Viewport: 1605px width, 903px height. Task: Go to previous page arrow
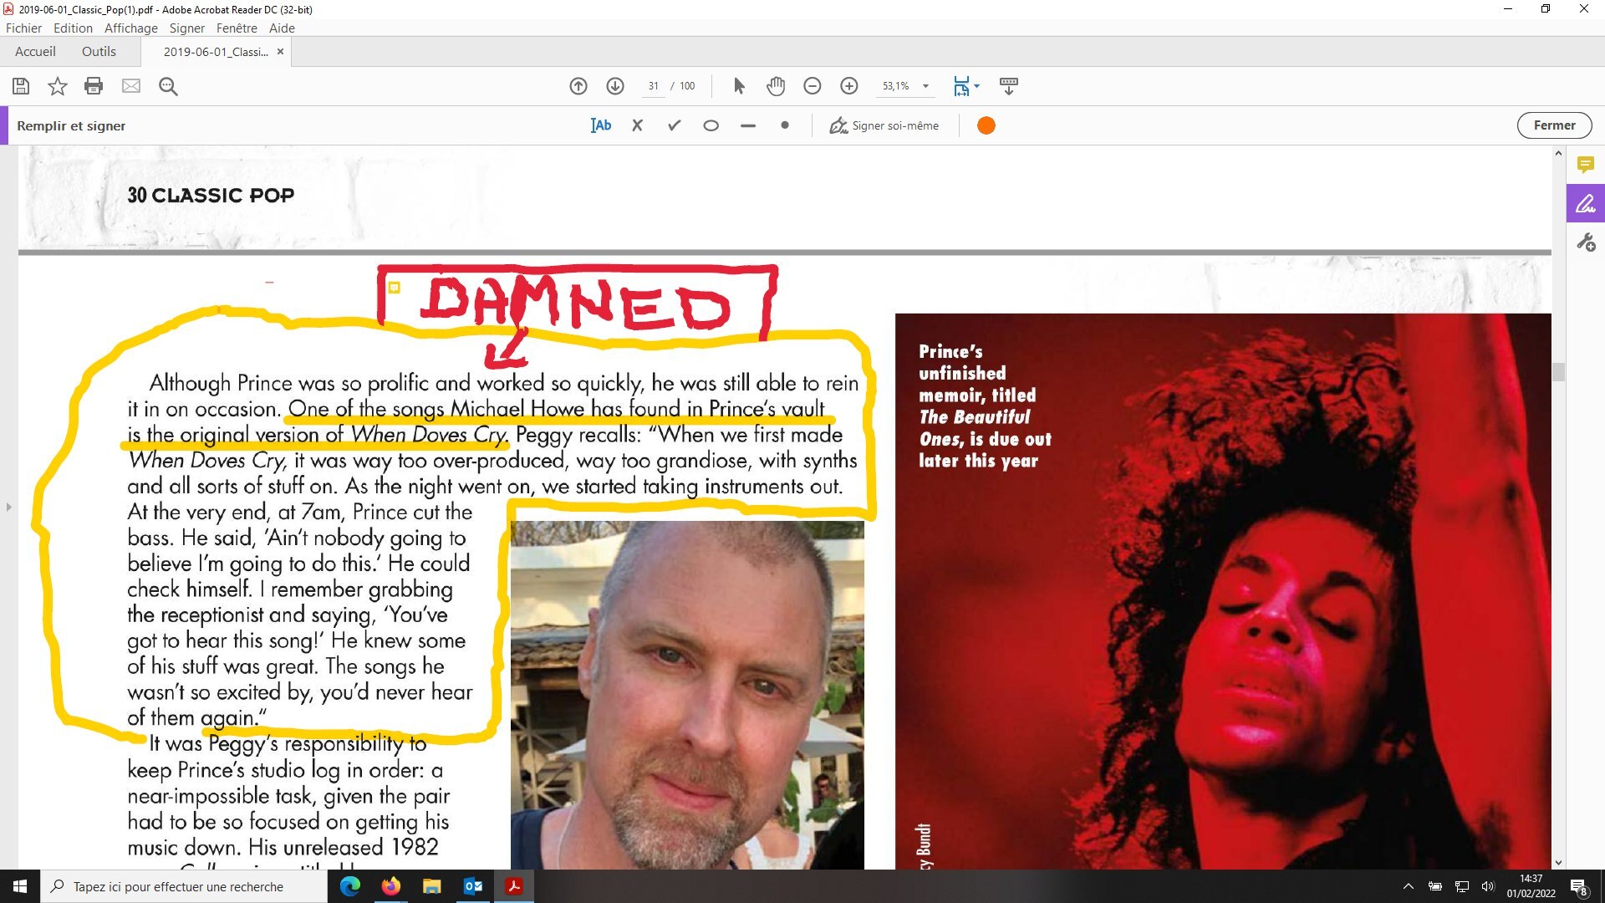(578, 86)
